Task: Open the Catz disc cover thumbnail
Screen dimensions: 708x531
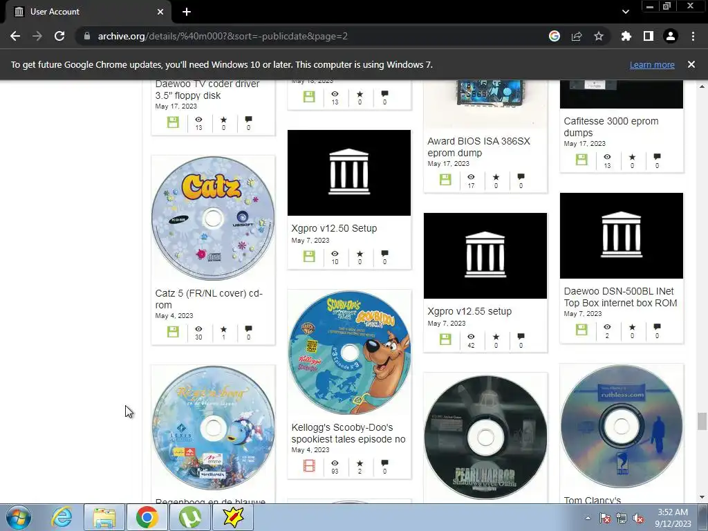Action: tap(213, 218)
